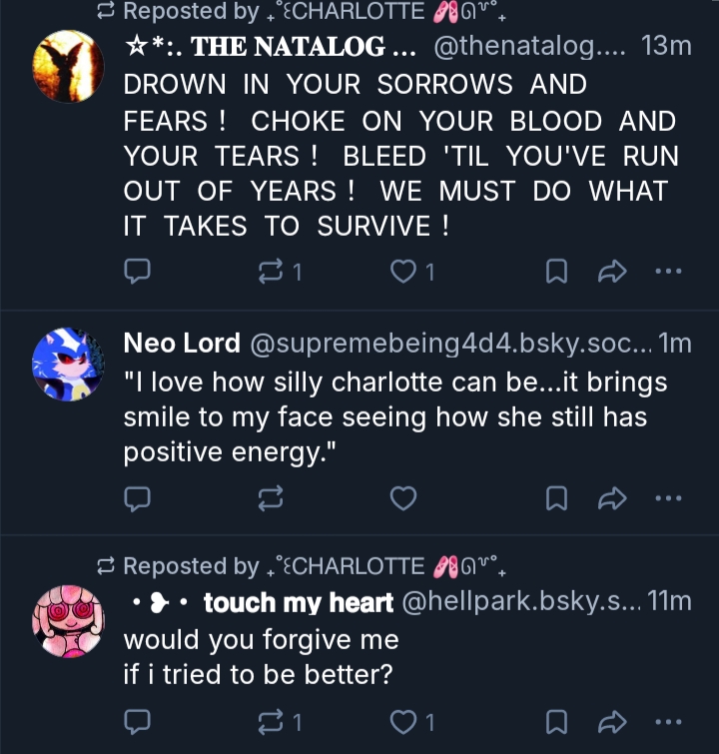Screen dimensions: 719x754
Task: Bookmark THE NATALOG post
Action: [556, 271]
